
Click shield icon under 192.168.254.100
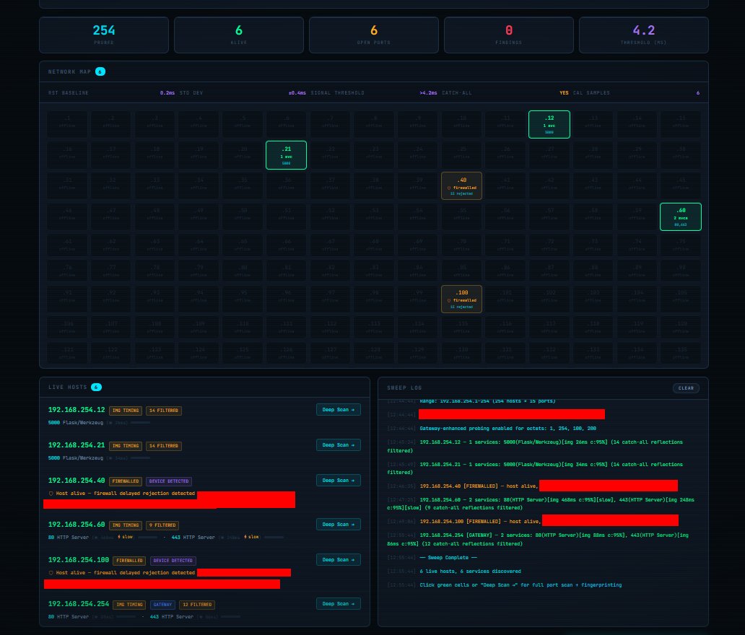51,573
